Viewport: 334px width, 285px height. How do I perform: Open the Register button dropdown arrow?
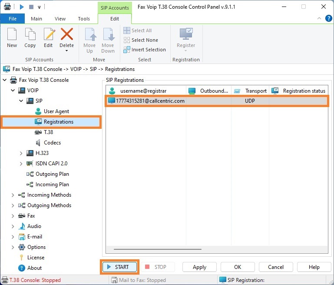pos(186,51)
